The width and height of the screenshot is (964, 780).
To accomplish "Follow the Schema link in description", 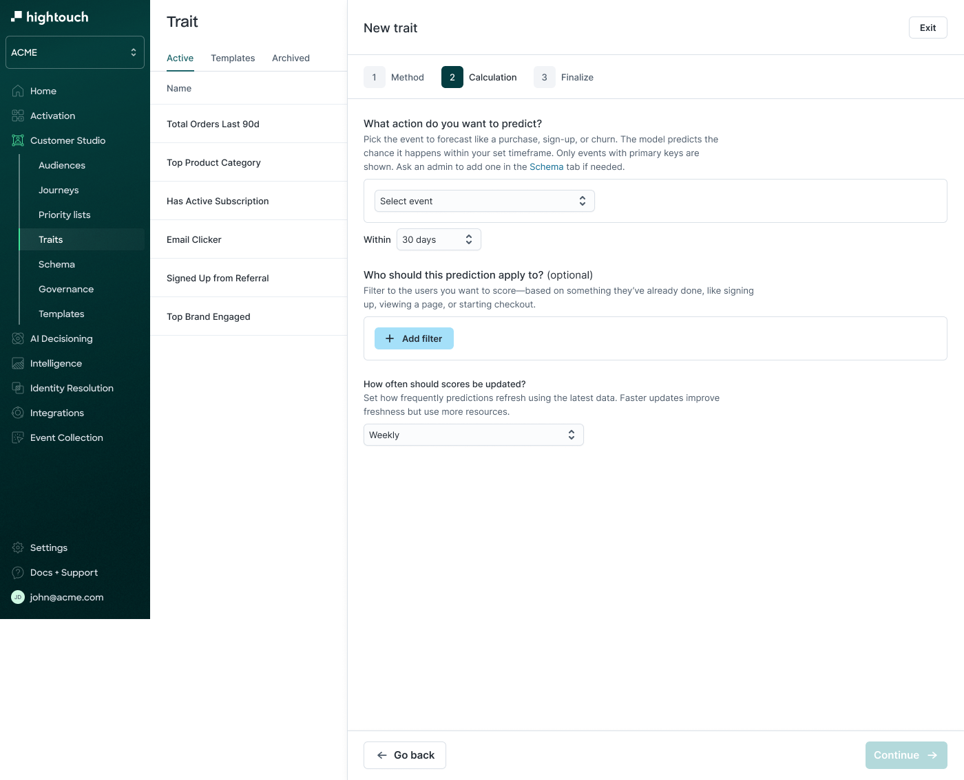I will coord(546,166).
